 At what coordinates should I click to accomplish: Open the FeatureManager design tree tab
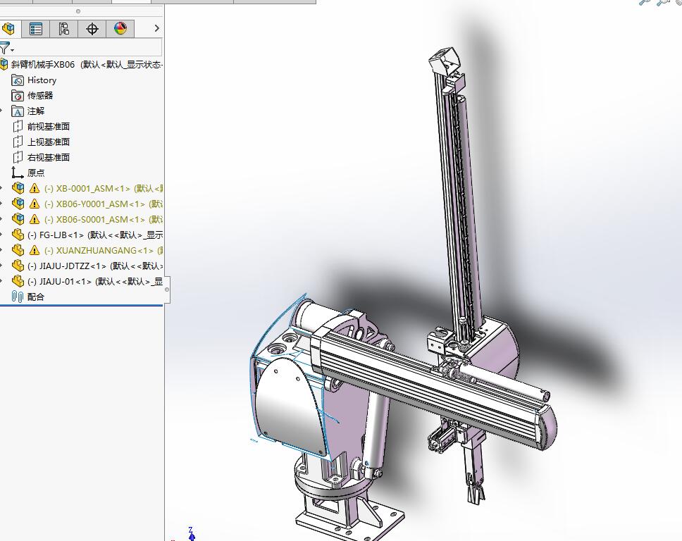(8, 29)
